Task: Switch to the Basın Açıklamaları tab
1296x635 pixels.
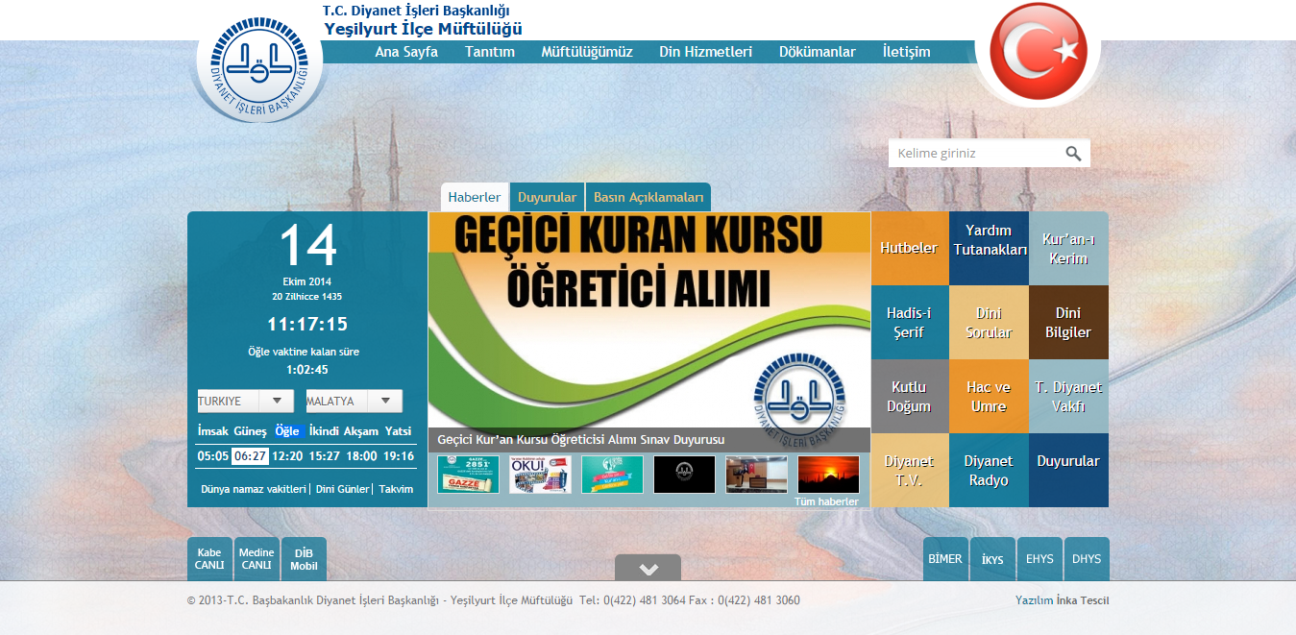Action: point(648,198)
